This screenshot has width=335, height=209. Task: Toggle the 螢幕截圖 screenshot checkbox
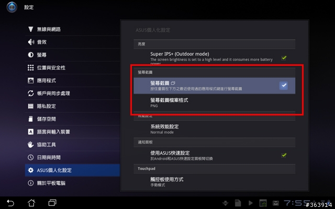coord(284,86)
